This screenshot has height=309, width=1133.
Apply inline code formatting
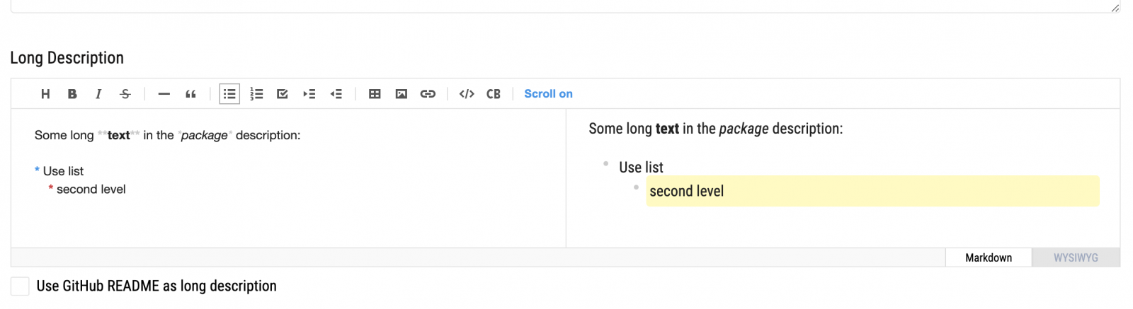pyautogui.click(x=467, y=94)
